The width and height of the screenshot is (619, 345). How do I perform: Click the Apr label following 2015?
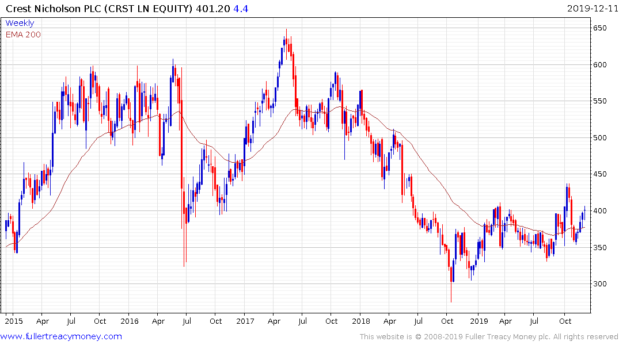[43, 321]
